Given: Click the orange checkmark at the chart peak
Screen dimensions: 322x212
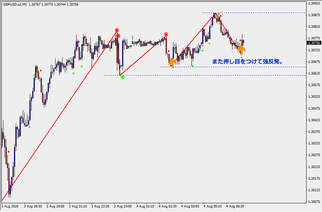Looking at the screenshot, I should [218, 15].
